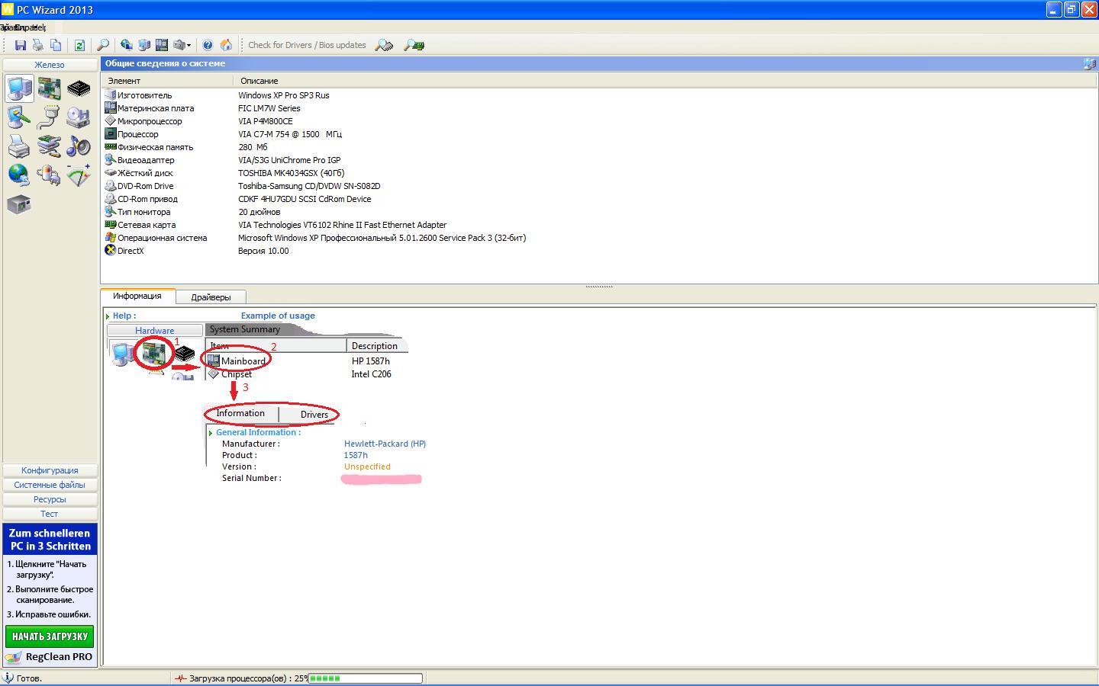Click the blue Help question mark icon

(x=208, y=45)
